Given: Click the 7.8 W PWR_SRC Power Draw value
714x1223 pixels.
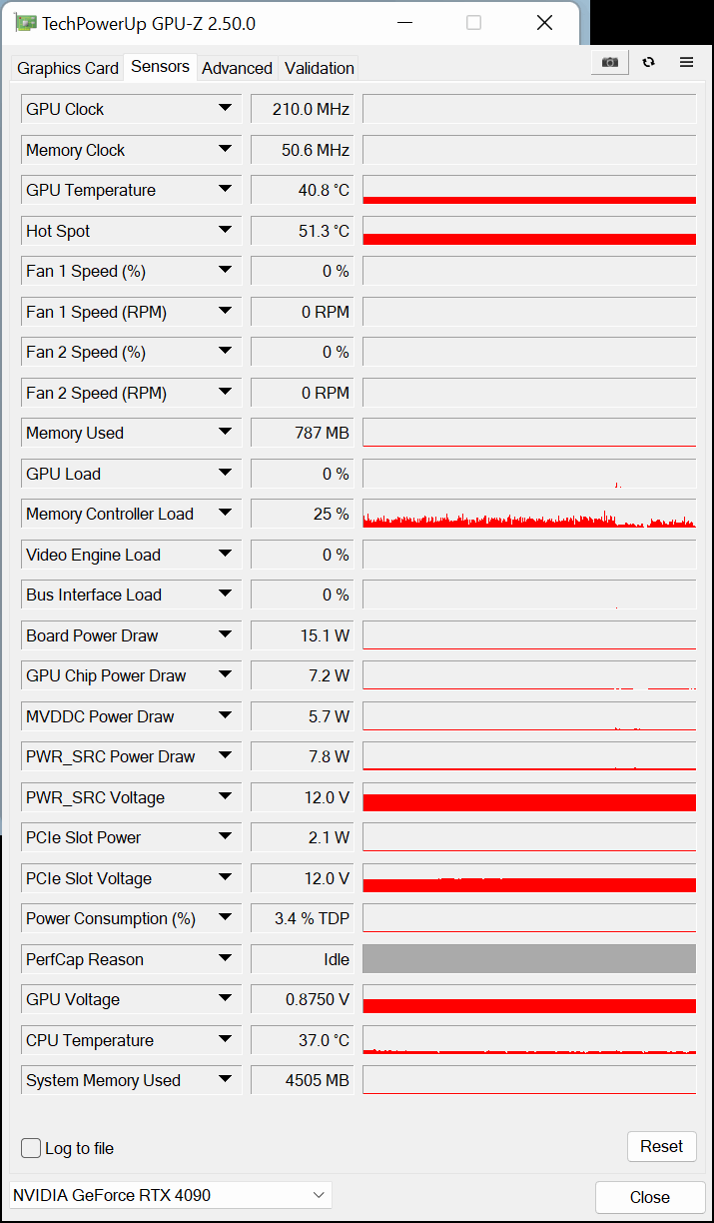Looking at the screenshot, I should (x=303, y=756).
